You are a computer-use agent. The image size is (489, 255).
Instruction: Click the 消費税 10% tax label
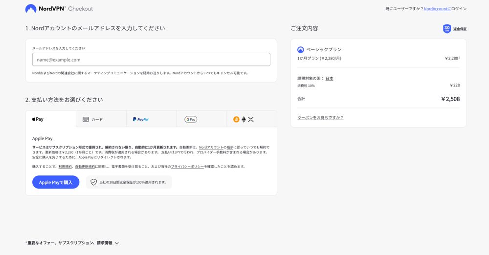(306, 85)
